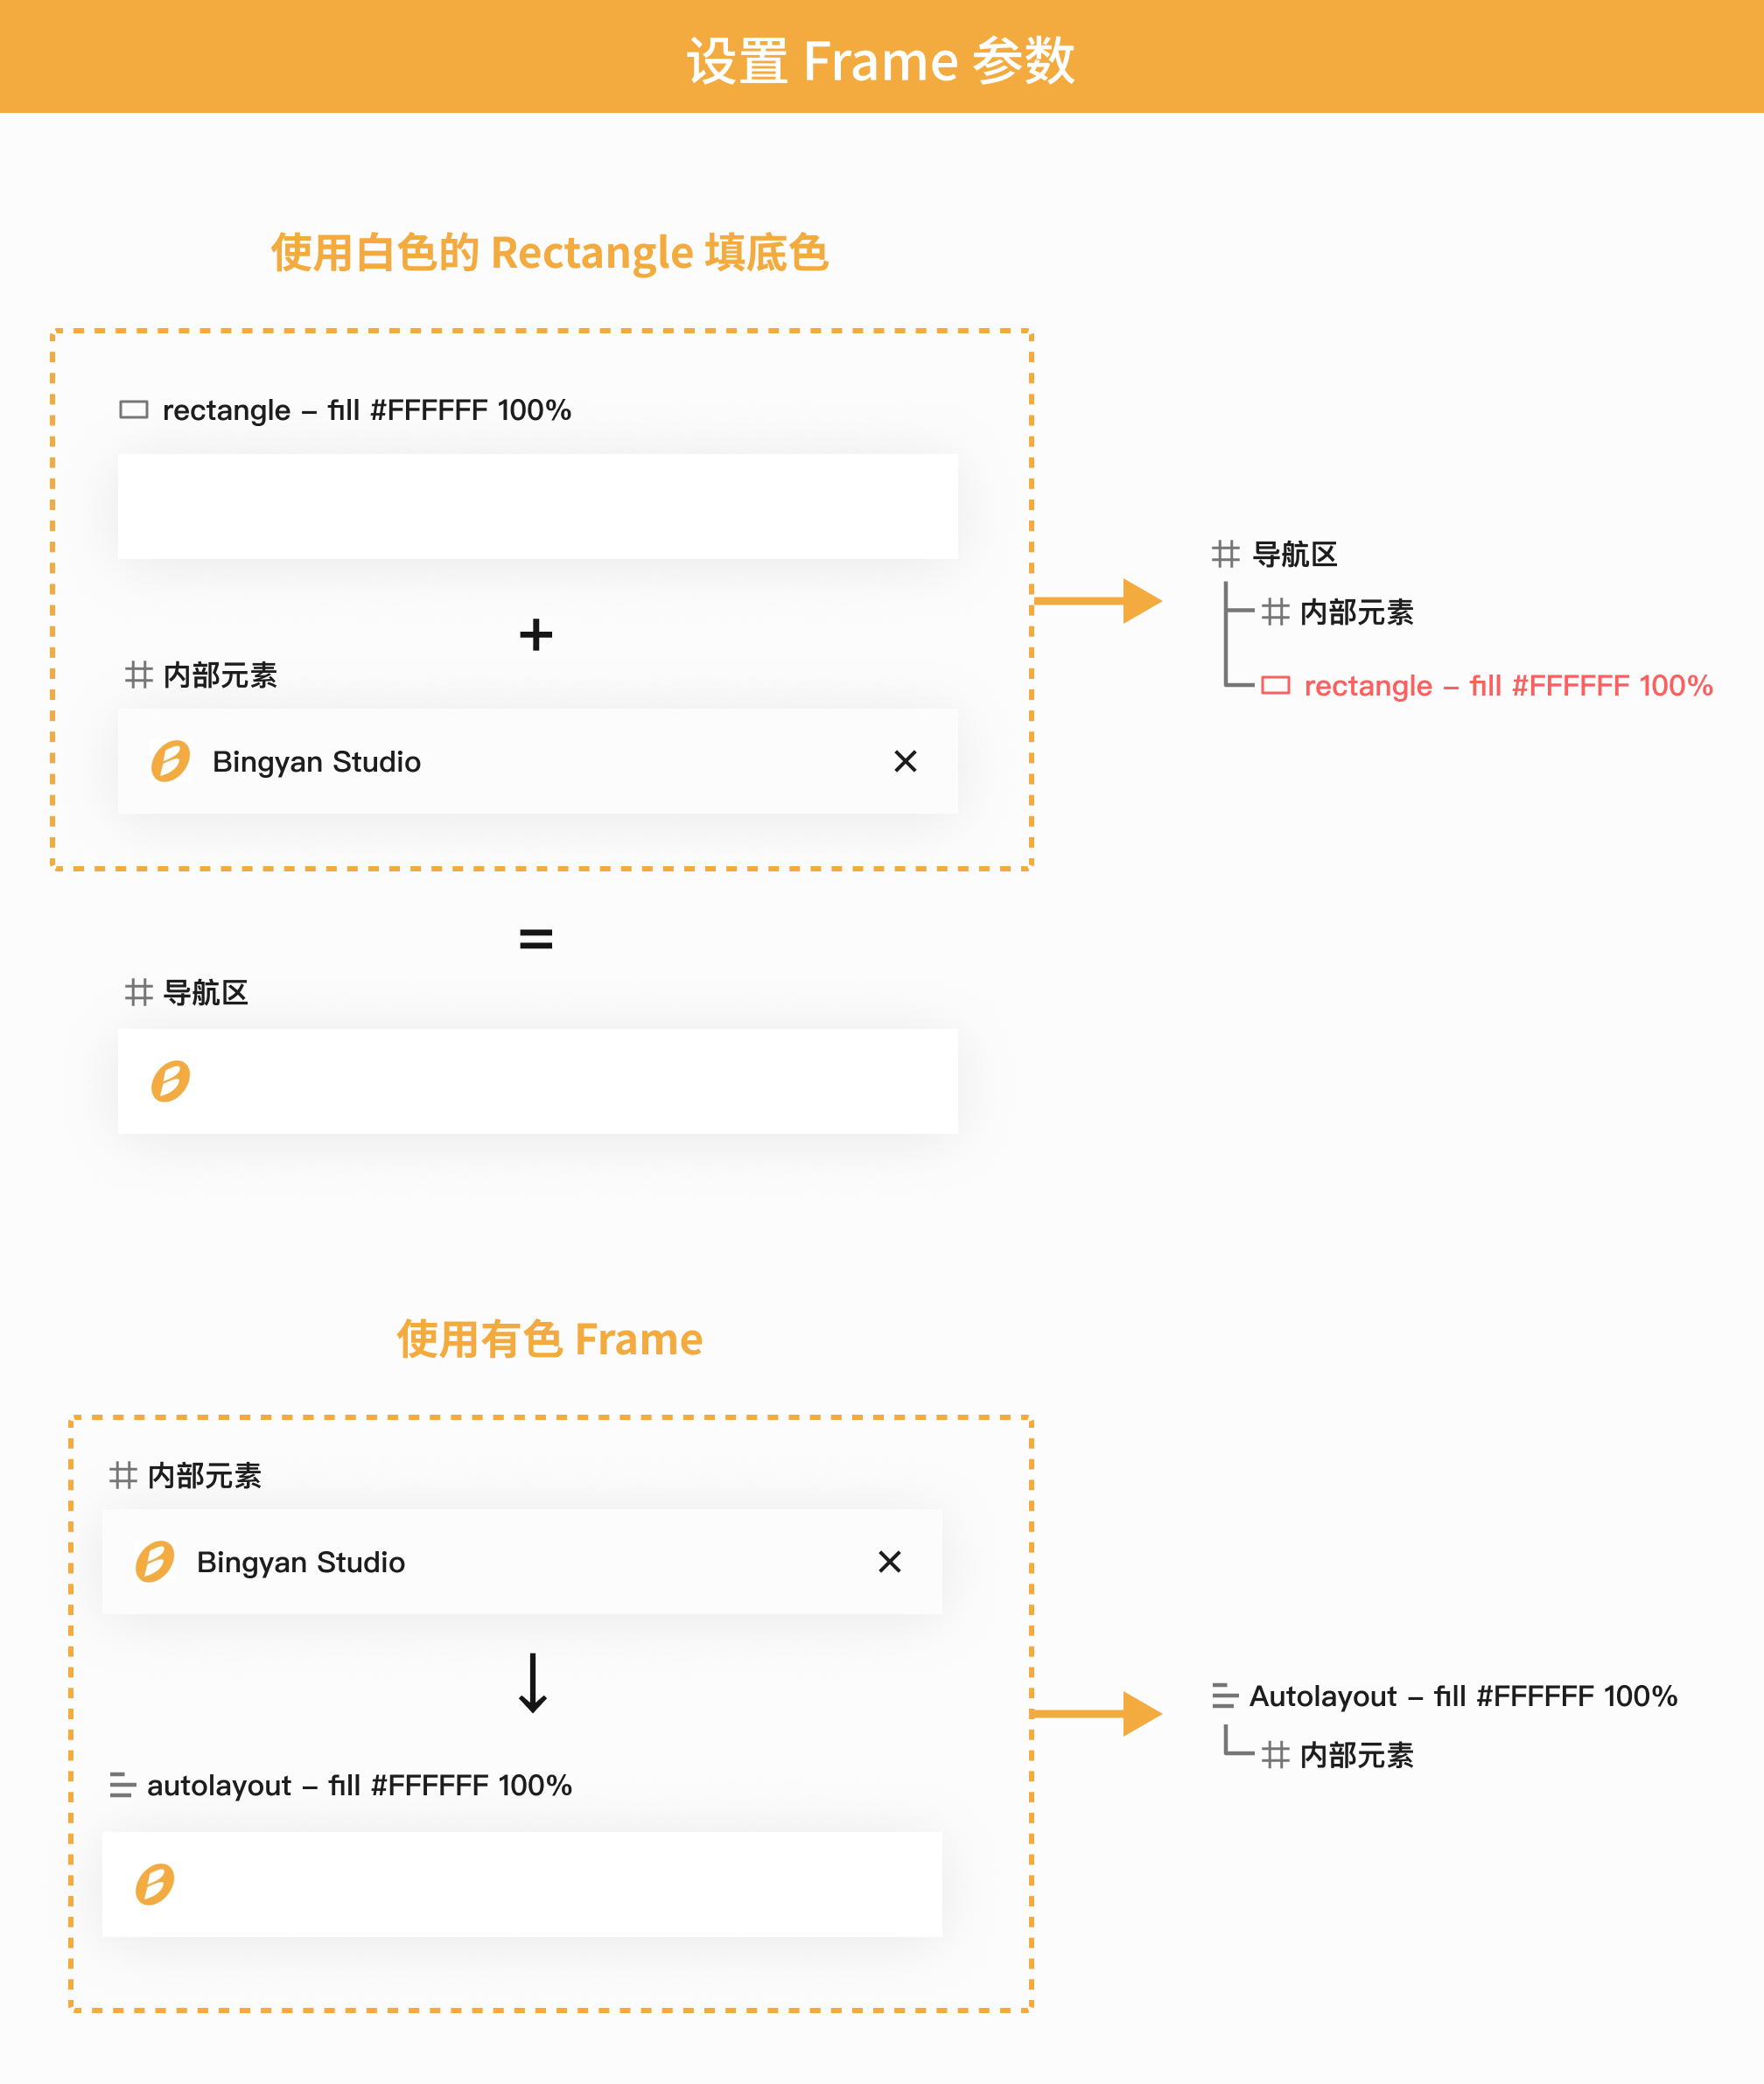Click the Bingyan logo in the autolayout bar
The image size is (1764, 2084).
point(155,1884)
